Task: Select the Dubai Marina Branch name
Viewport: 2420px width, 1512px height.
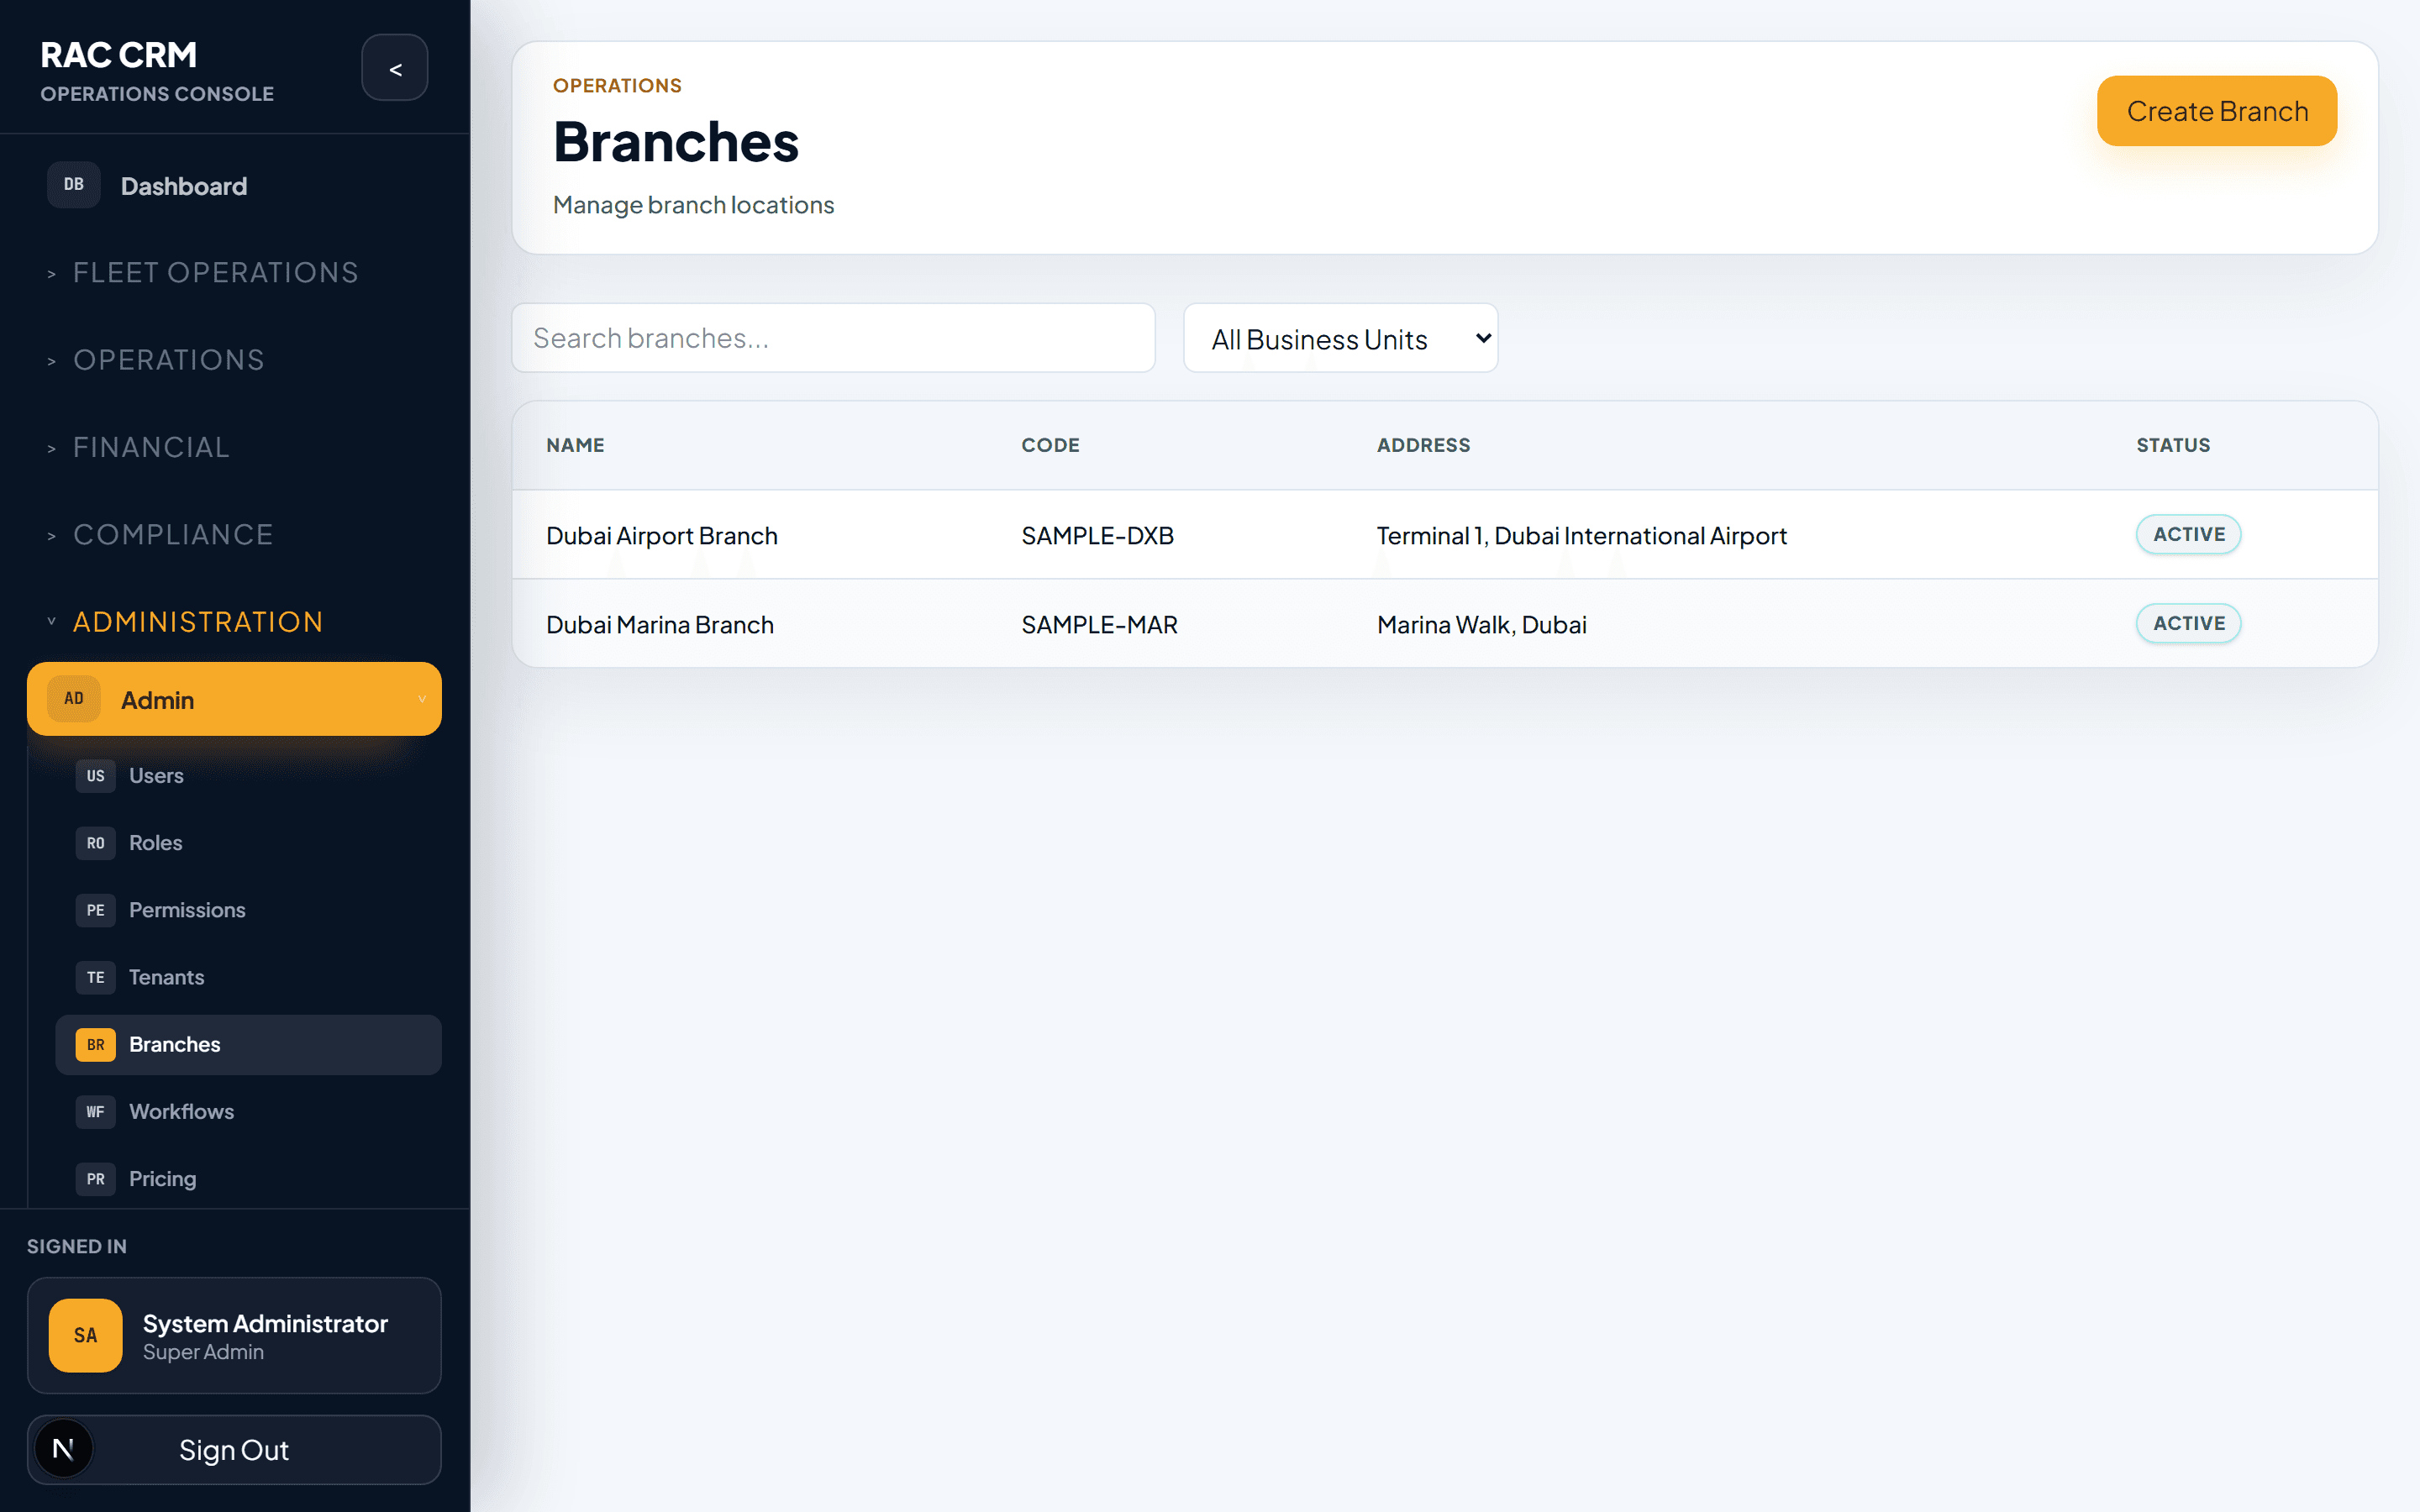Action: [660, 624]
